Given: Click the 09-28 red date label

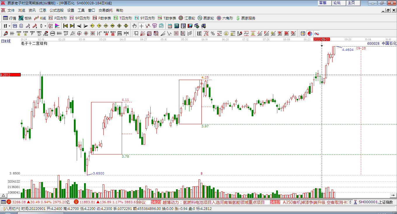Looking at the screenshot, I should point(361,48).
